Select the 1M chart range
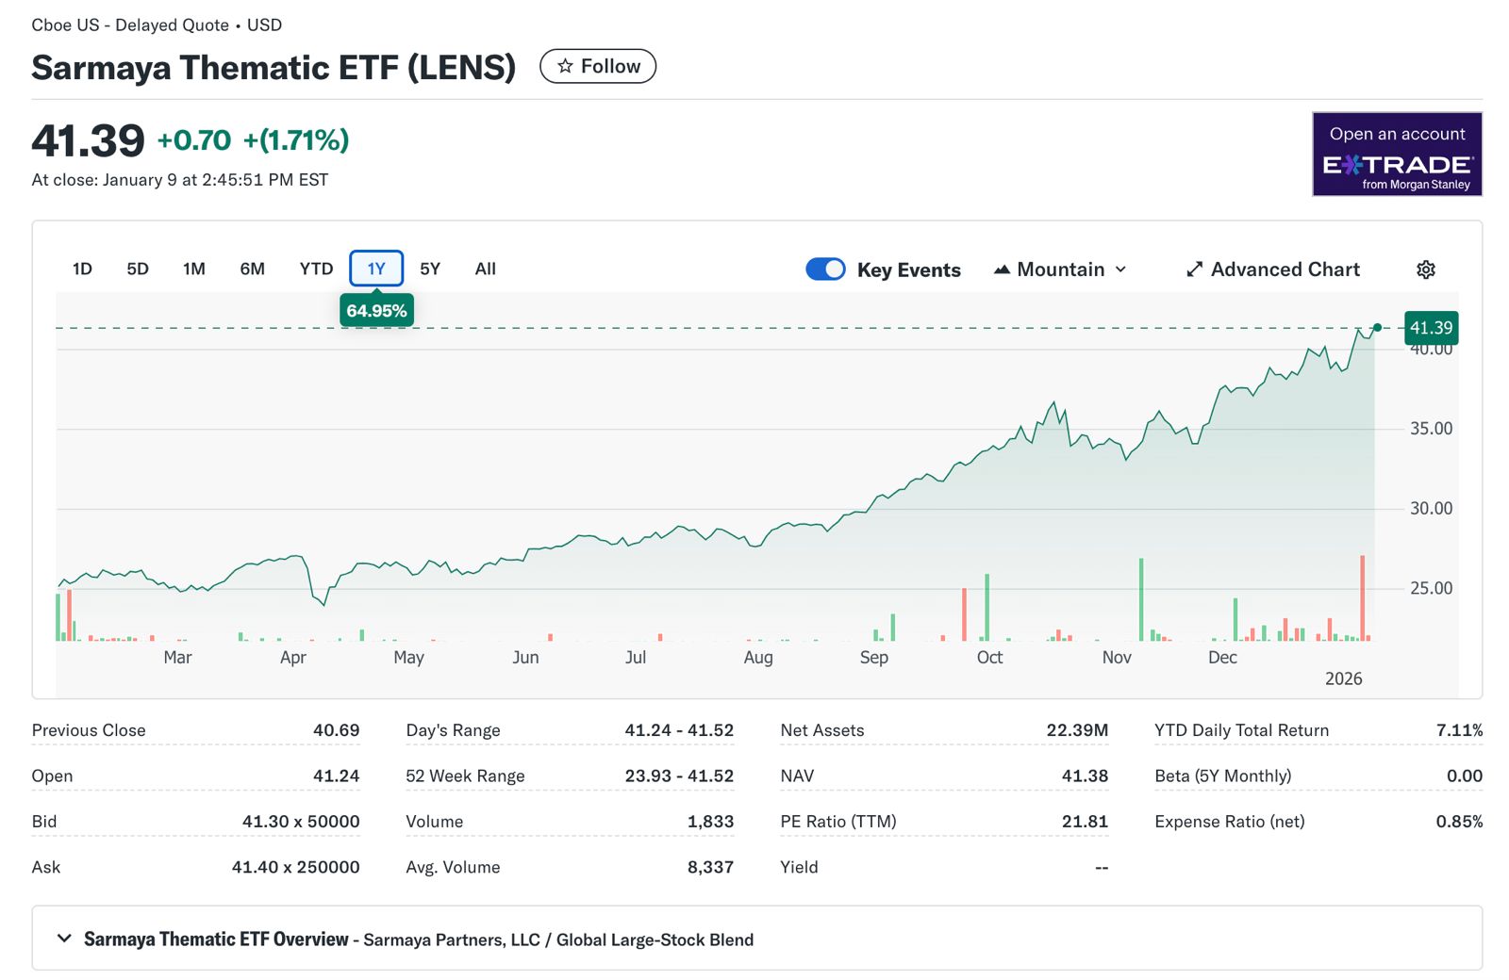The image size is (1509, 980). (194, 269)
